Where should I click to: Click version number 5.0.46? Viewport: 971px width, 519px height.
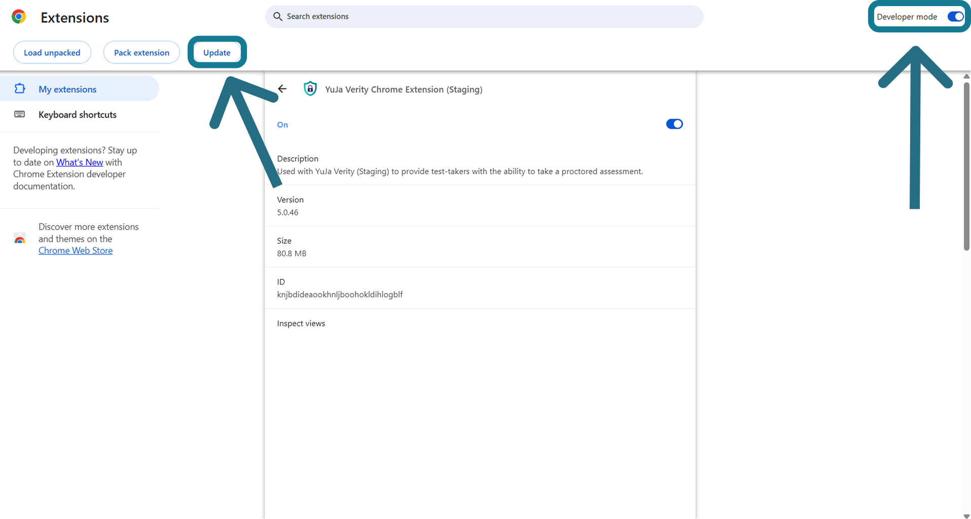[287, 212]
